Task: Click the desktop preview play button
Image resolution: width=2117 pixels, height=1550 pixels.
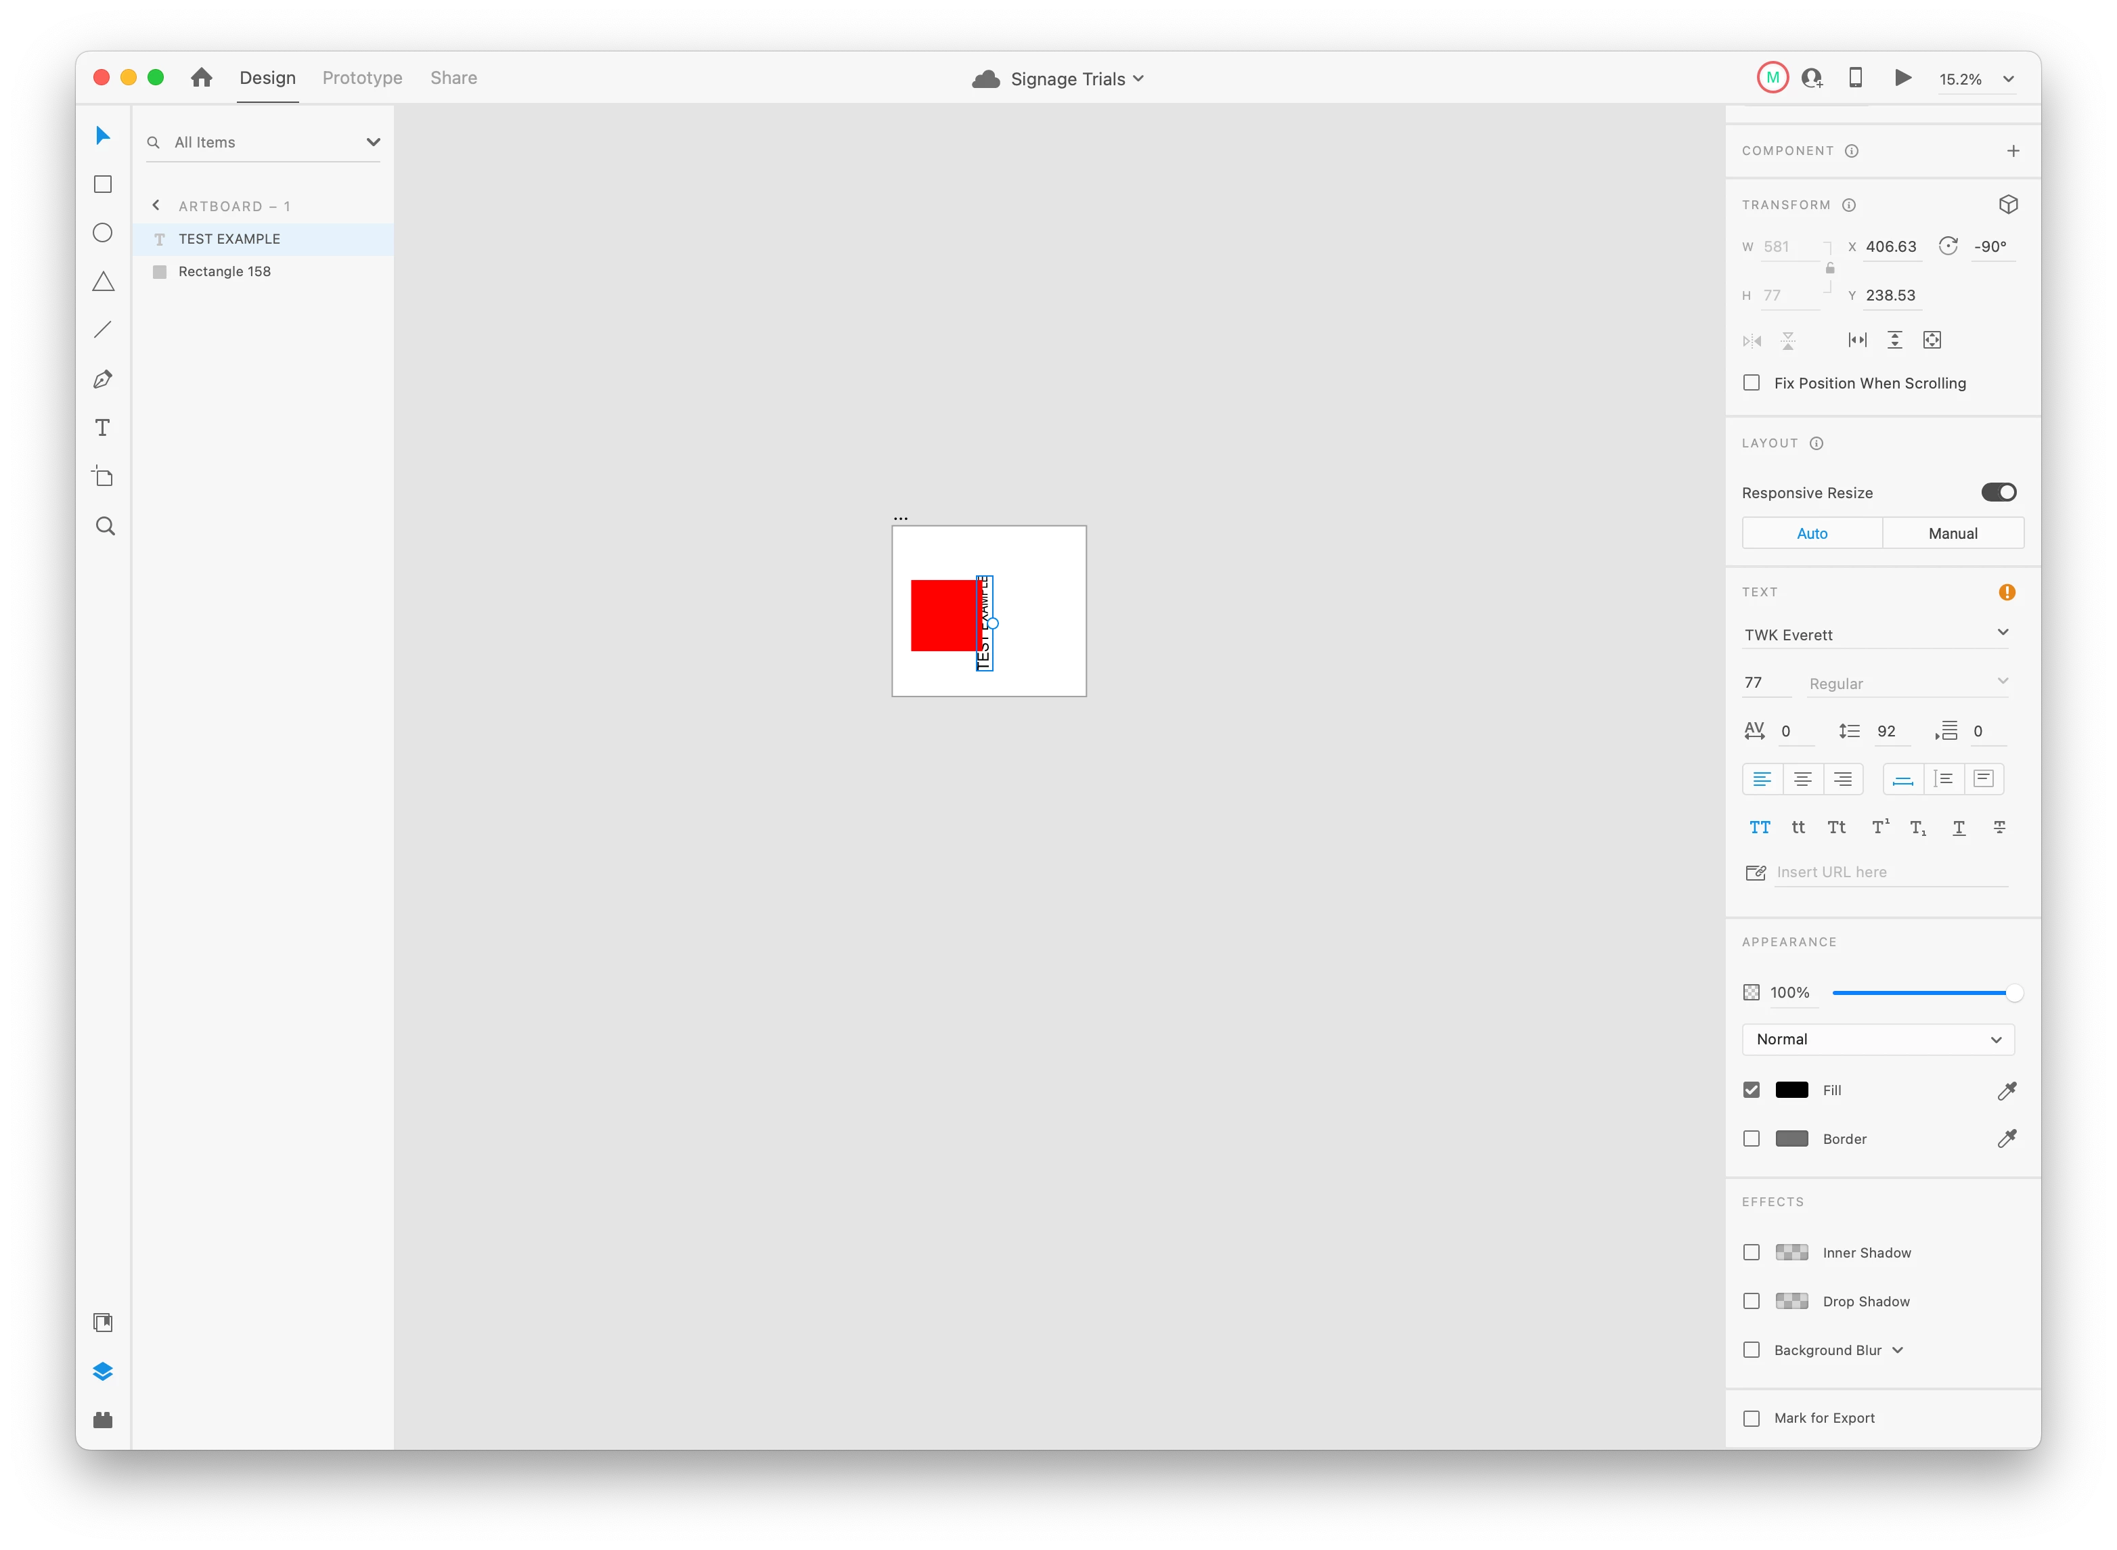Action: pyautogui.click(x=1902, y=78)
